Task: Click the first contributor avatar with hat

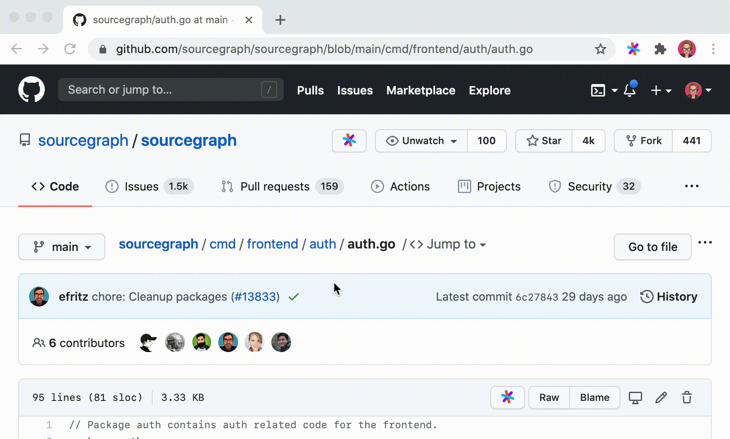Action: 148,343
